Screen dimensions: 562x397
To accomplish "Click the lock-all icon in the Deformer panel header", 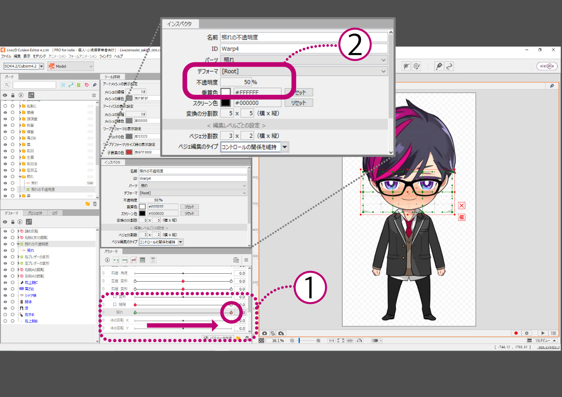I will tap(13, 222).
